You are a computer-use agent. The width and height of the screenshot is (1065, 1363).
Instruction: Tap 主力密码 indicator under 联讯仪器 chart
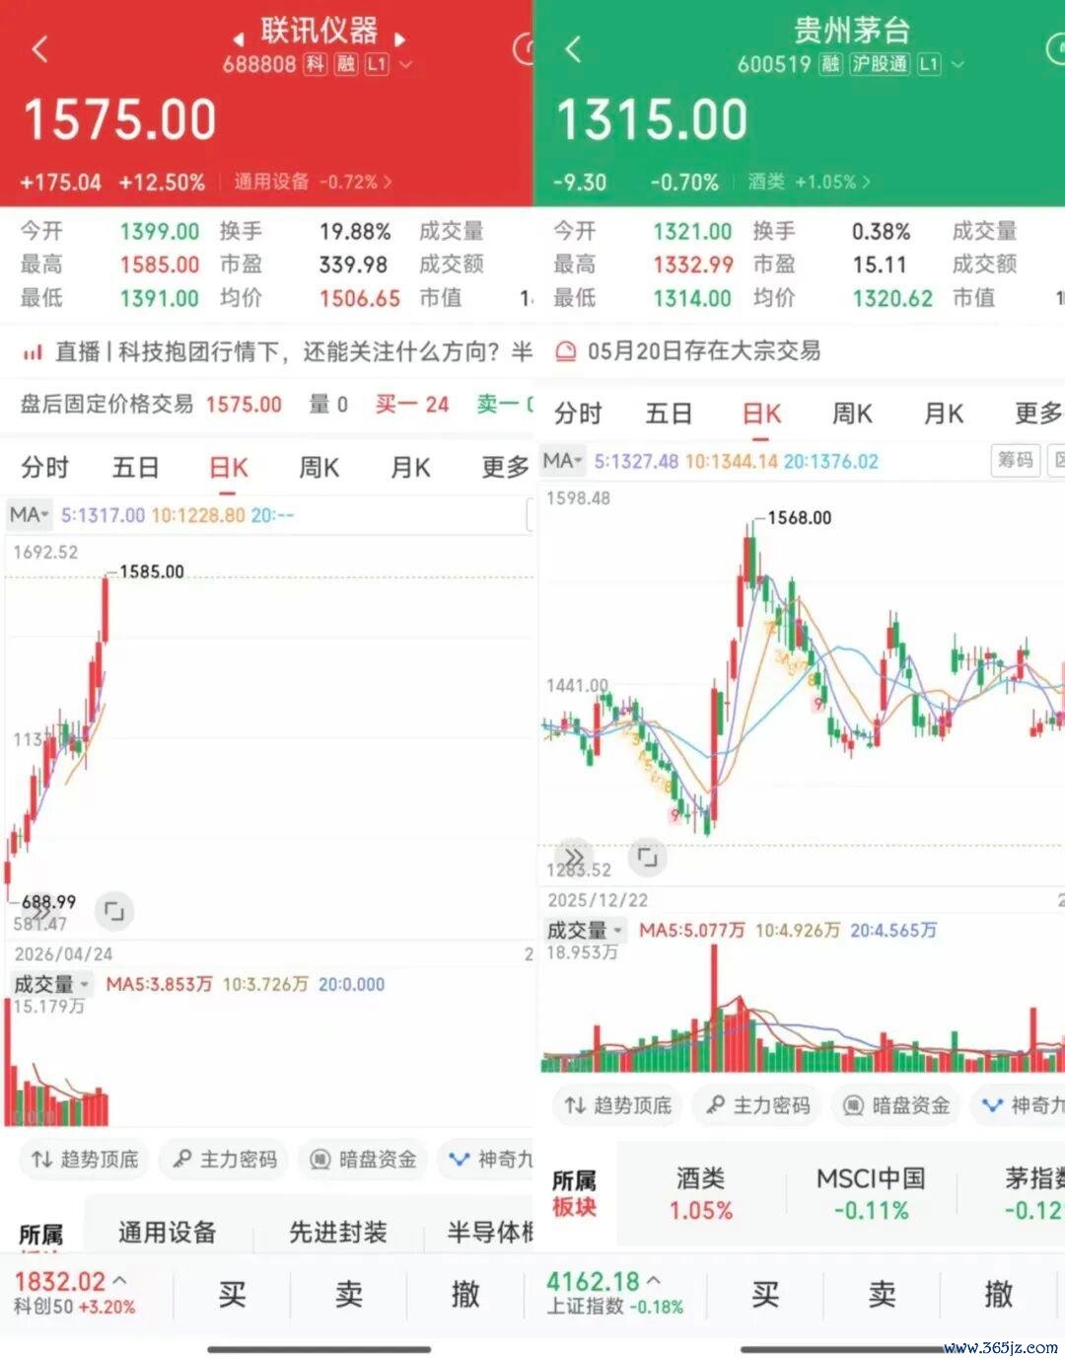click(x=224, y=1160)
